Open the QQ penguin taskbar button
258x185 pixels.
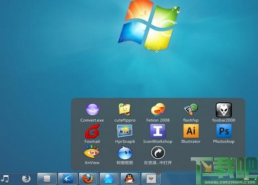tap(129, 179)
